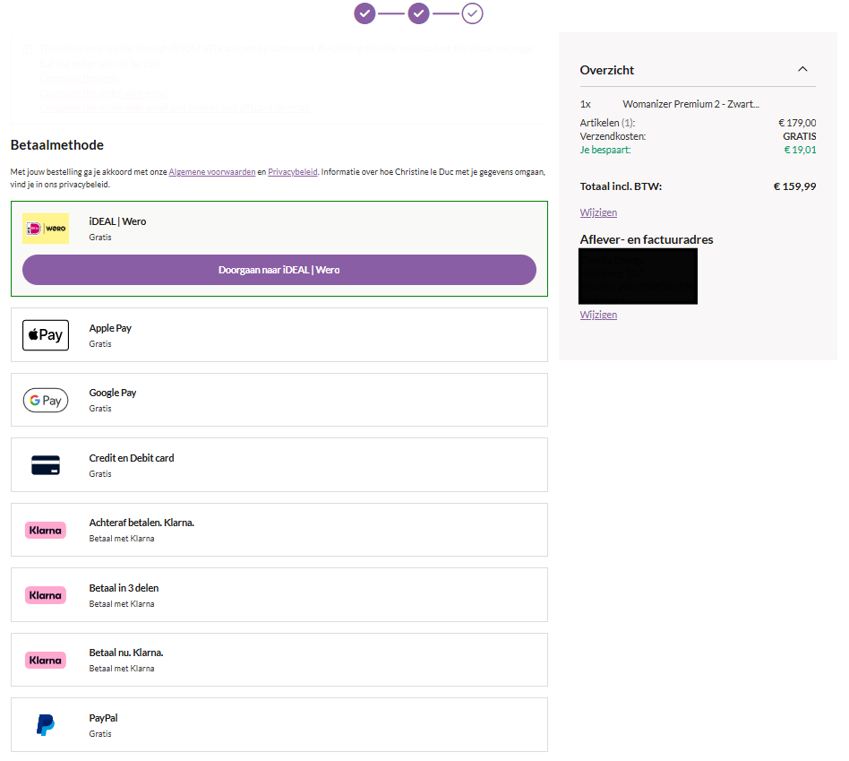Go to second completed checkout step

pyautogui.click(x=418, y=13)
